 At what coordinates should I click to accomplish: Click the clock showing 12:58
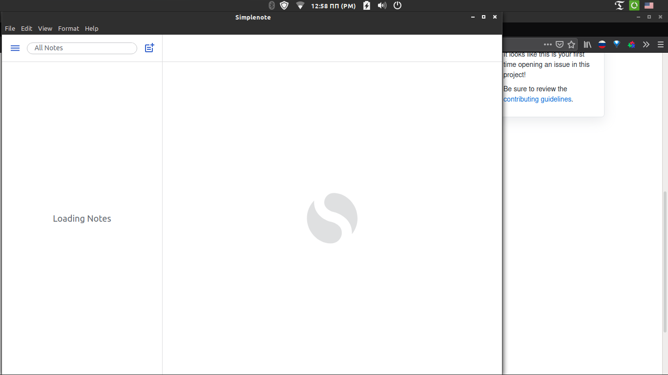pos(334,6)
